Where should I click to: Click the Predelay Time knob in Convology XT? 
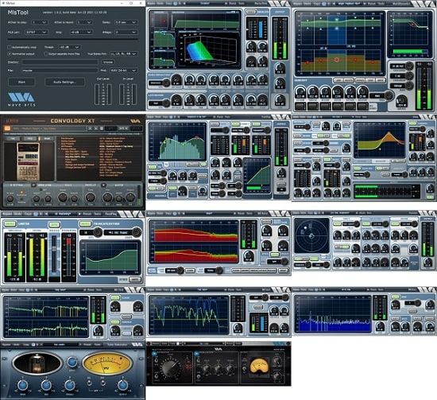[91, 197]
